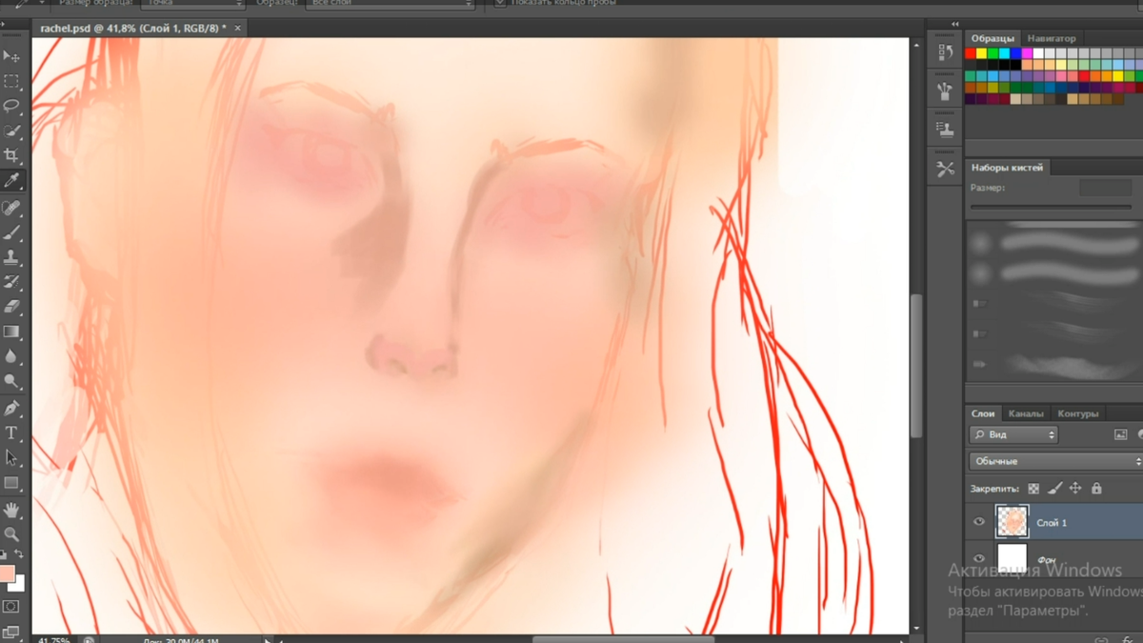Open the collapsed Brush Presets panel icon
Viewport: 1143px width, 643px height.
[x=945, y=92]
